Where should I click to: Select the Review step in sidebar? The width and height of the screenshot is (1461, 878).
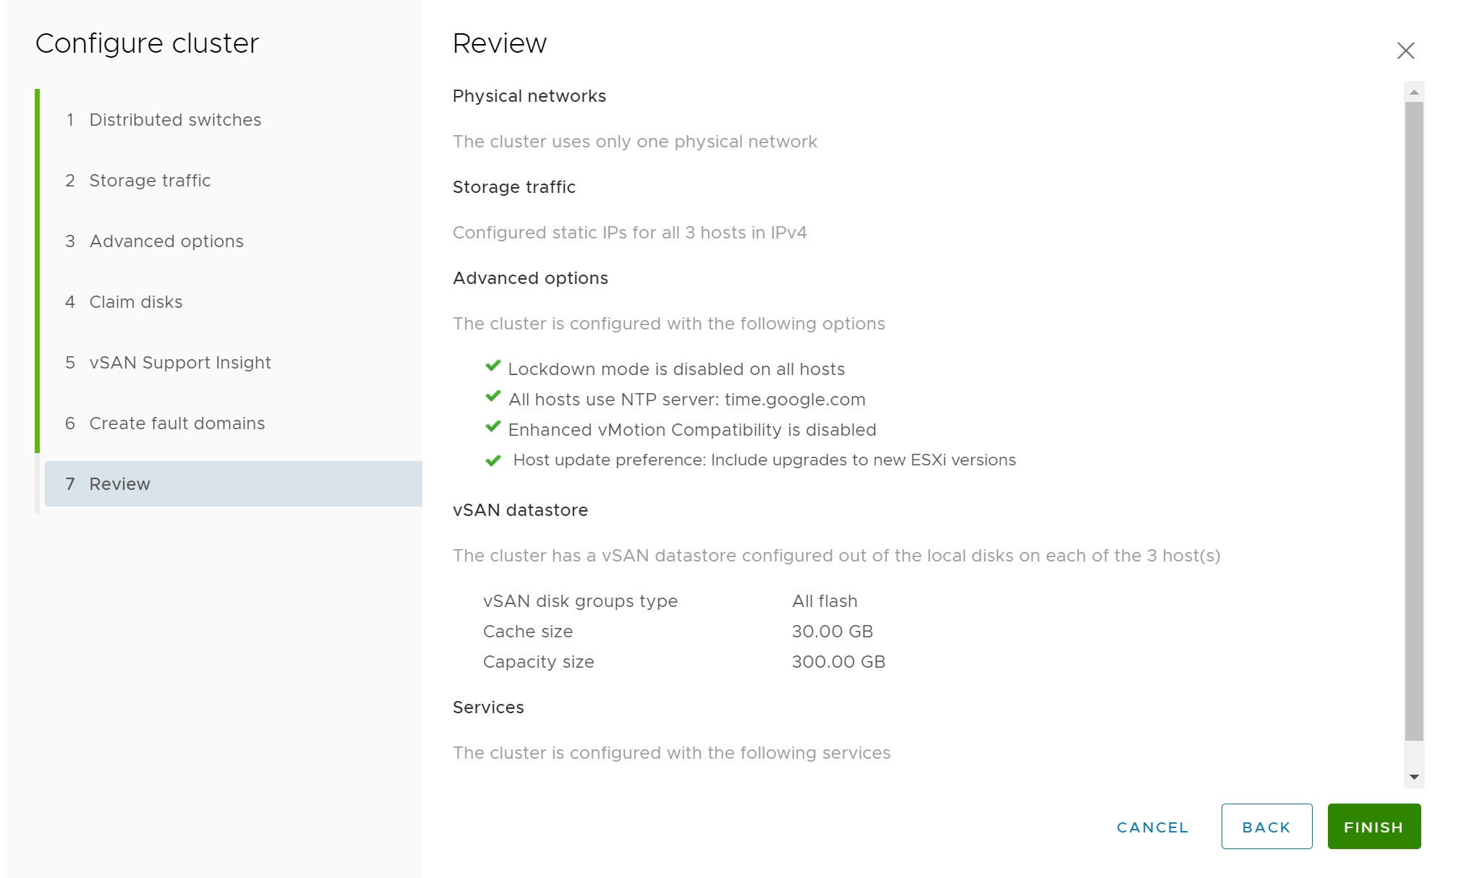tap(120, 484)
